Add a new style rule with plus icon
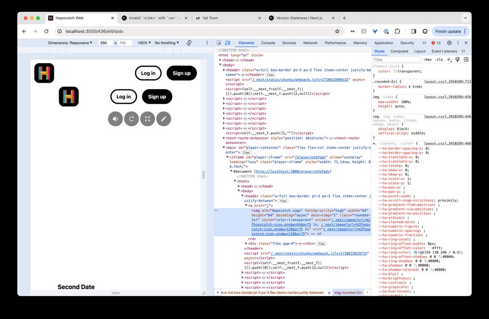Screen dimensions: 489x319 tap(449, 59)
